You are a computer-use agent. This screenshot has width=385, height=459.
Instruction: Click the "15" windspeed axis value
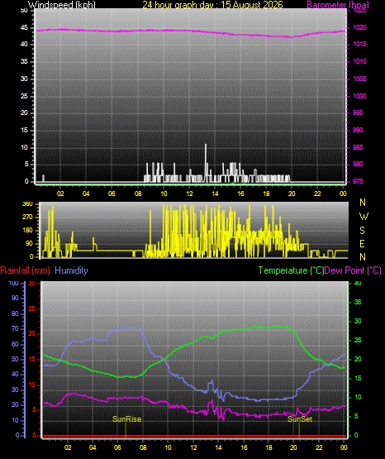[24, 131]
